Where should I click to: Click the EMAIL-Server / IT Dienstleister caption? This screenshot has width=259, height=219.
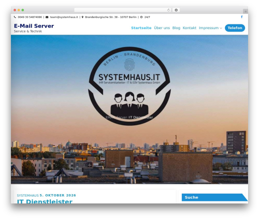tap(129, 118)
